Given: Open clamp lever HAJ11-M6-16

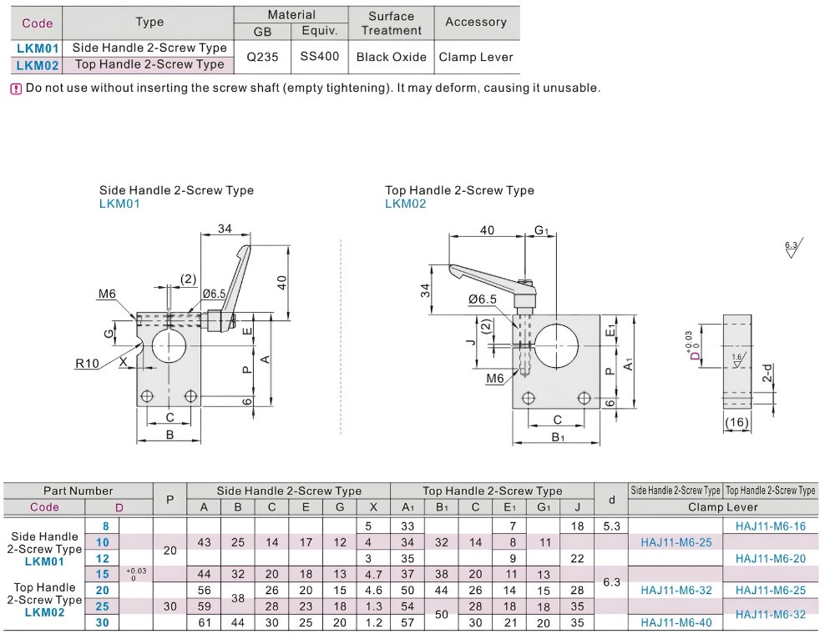Looking at the screenshot, I should [770, 526].
